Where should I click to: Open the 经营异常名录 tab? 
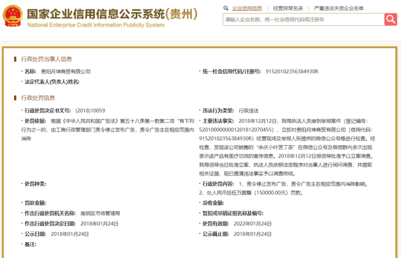[x=288, y=8]
